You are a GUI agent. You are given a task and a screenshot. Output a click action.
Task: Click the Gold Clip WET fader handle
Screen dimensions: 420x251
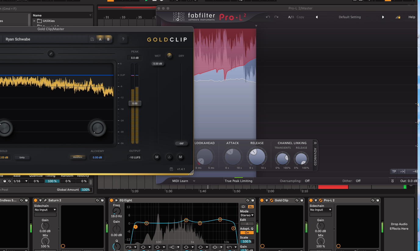click(158, 64)
